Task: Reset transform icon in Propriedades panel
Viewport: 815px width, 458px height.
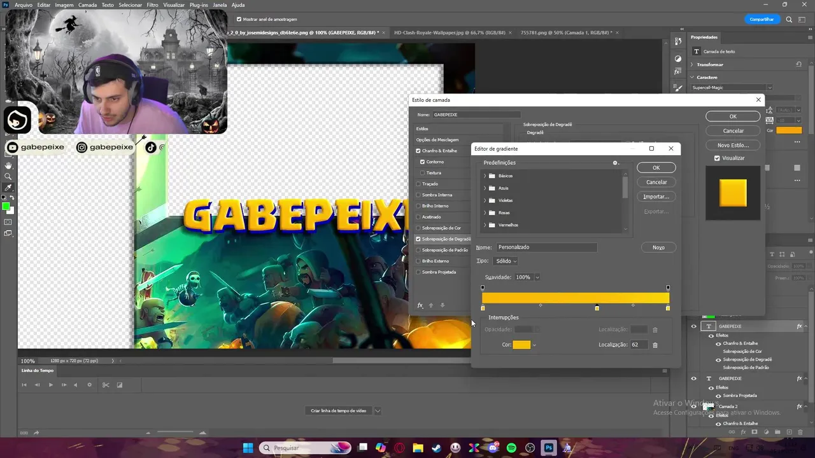Action: click(x=798, y=64)
